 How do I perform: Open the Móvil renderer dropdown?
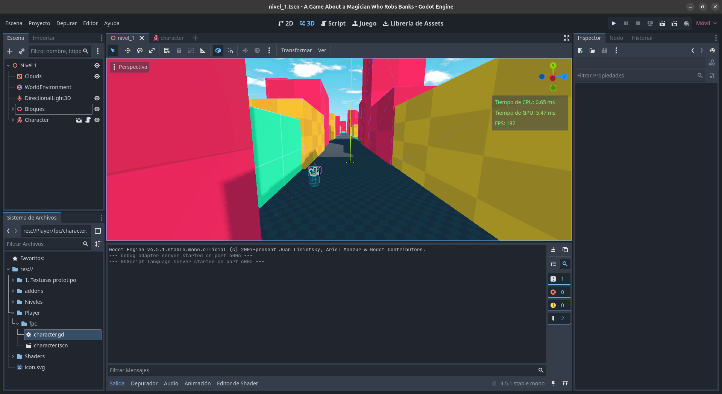tap(706, 23)
